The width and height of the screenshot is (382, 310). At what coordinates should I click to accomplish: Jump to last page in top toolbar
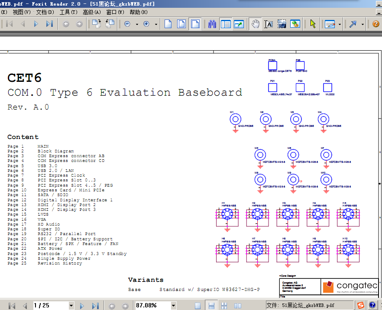coord(49,24)
